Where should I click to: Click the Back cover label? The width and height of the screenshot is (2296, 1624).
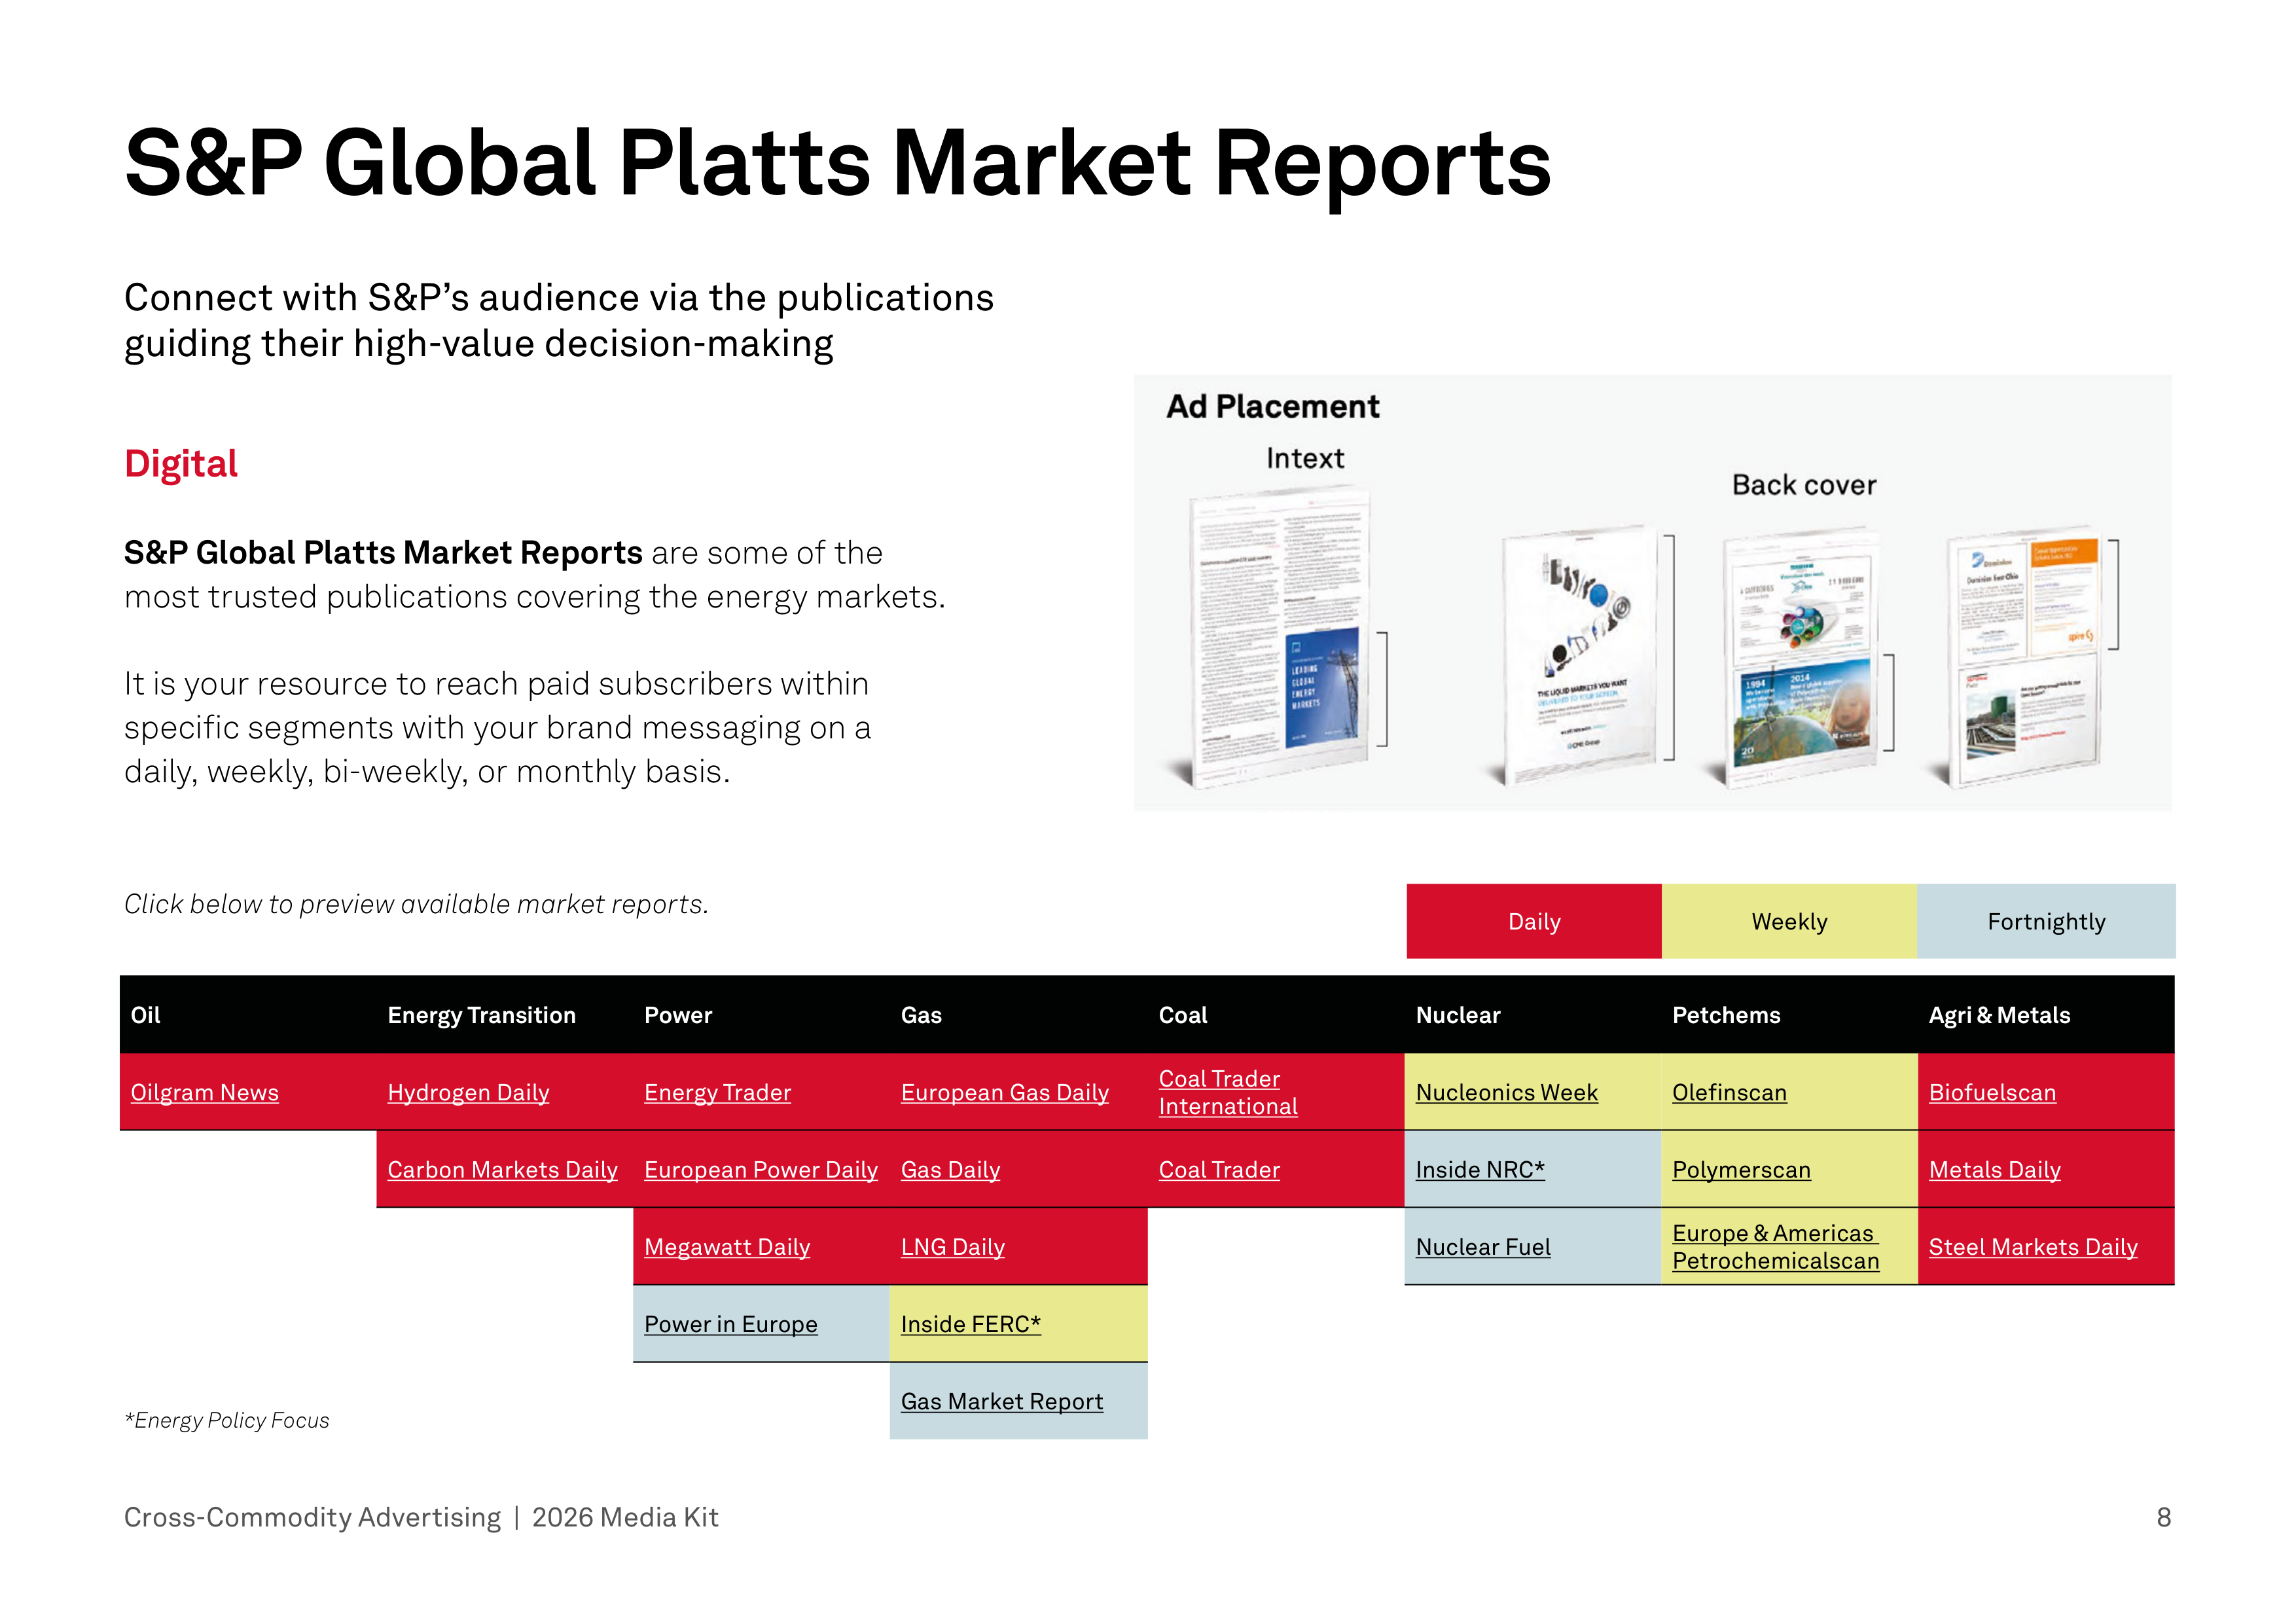pyautogui.click(x=1803, y=485)
